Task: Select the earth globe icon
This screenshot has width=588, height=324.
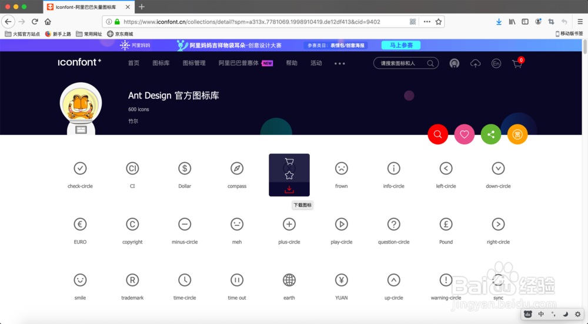Action: click(289, 280)
